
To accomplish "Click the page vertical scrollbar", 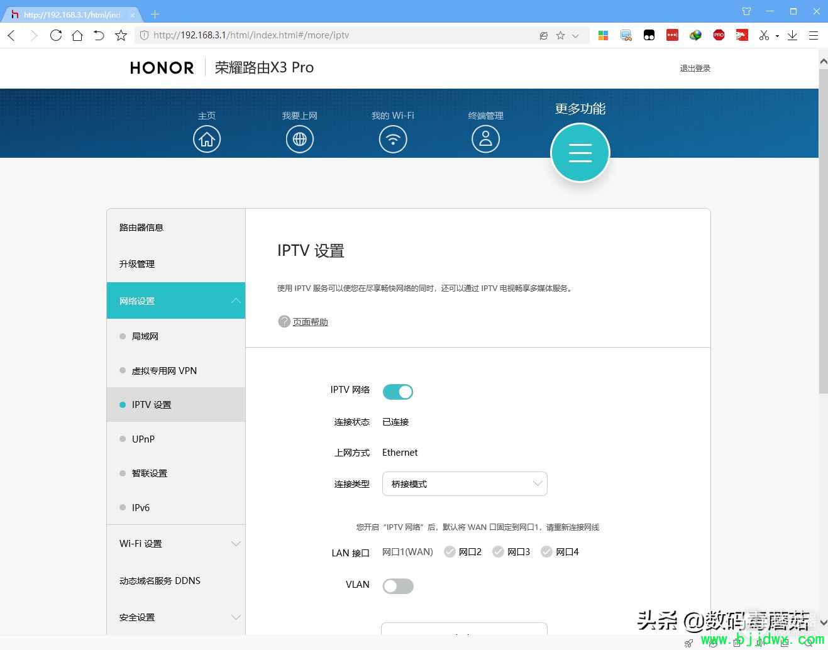I will (x=823, y=233).
